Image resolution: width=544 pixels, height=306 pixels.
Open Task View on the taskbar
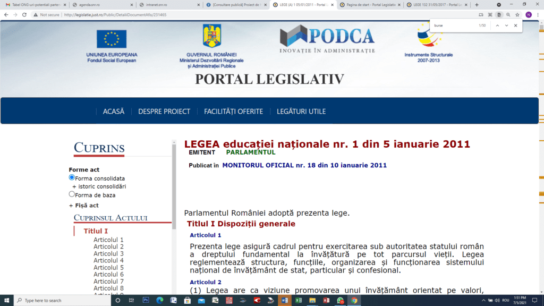[x=132, y=301]
